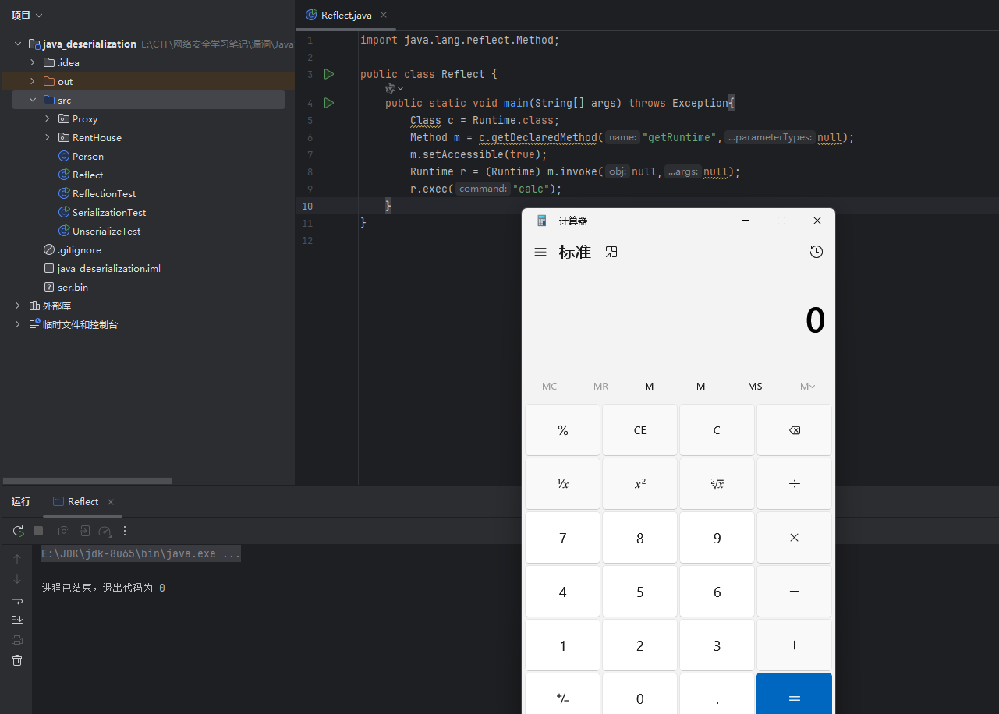The height and width of the screenshot is (714, 999).
Task: Expand the 外部库 external libraries node
Action: (18, 306)
